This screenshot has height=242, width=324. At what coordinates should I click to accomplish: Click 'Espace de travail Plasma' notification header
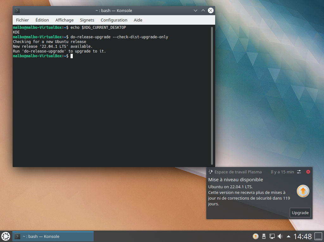(238, 172)
